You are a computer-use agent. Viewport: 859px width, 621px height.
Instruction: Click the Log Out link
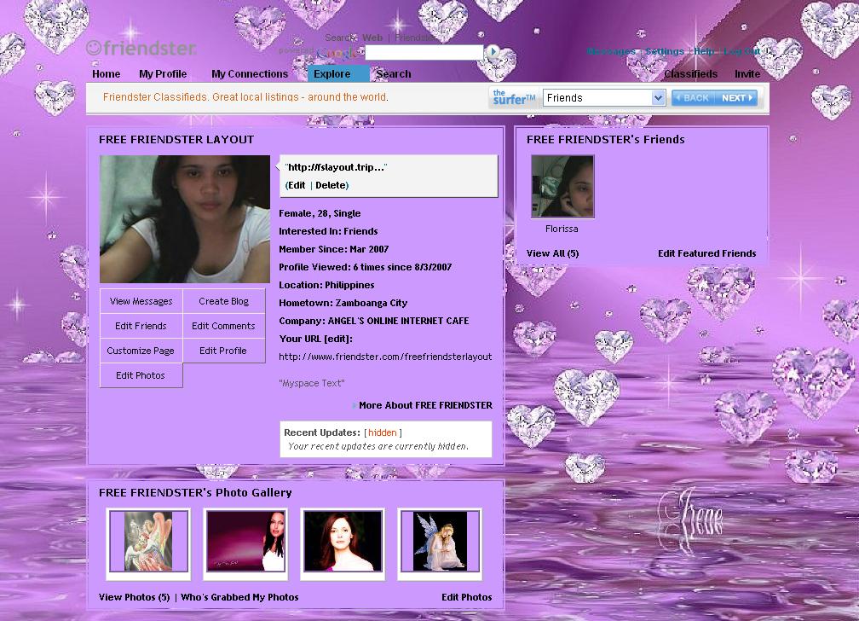click(741, 51)
